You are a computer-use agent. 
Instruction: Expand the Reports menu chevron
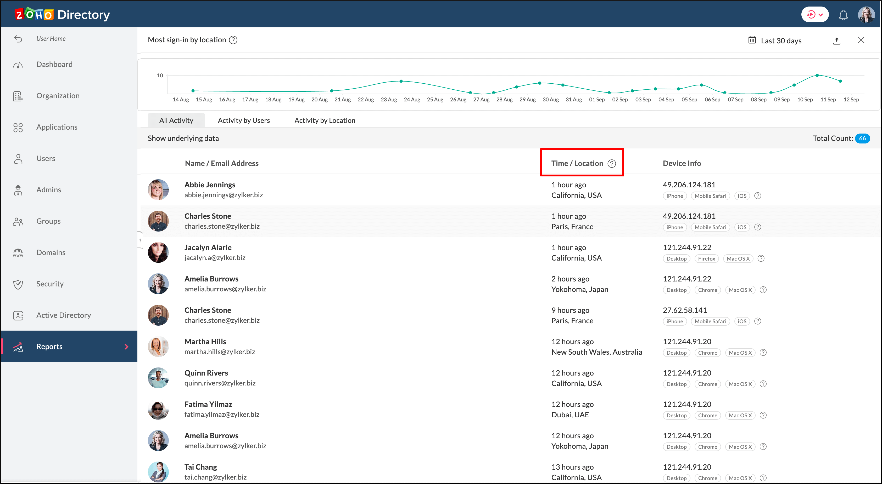pos(126,346)
